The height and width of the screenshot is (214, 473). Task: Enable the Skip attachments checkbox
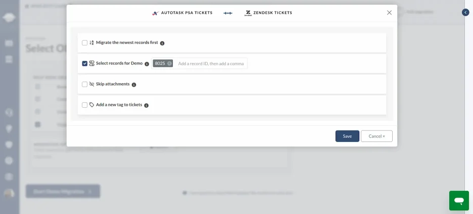coord(84,84)
